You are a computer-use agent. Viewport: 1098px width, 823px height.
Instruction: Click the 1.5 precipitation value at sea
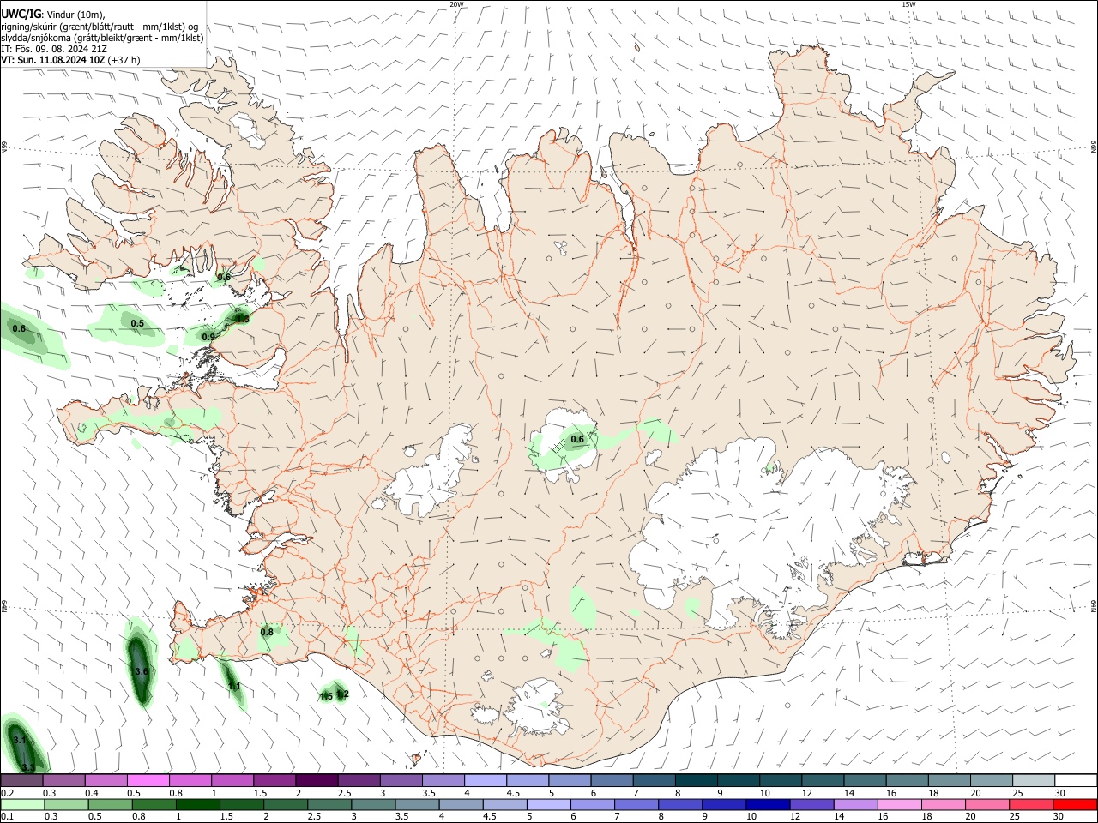tap(326, 697)
